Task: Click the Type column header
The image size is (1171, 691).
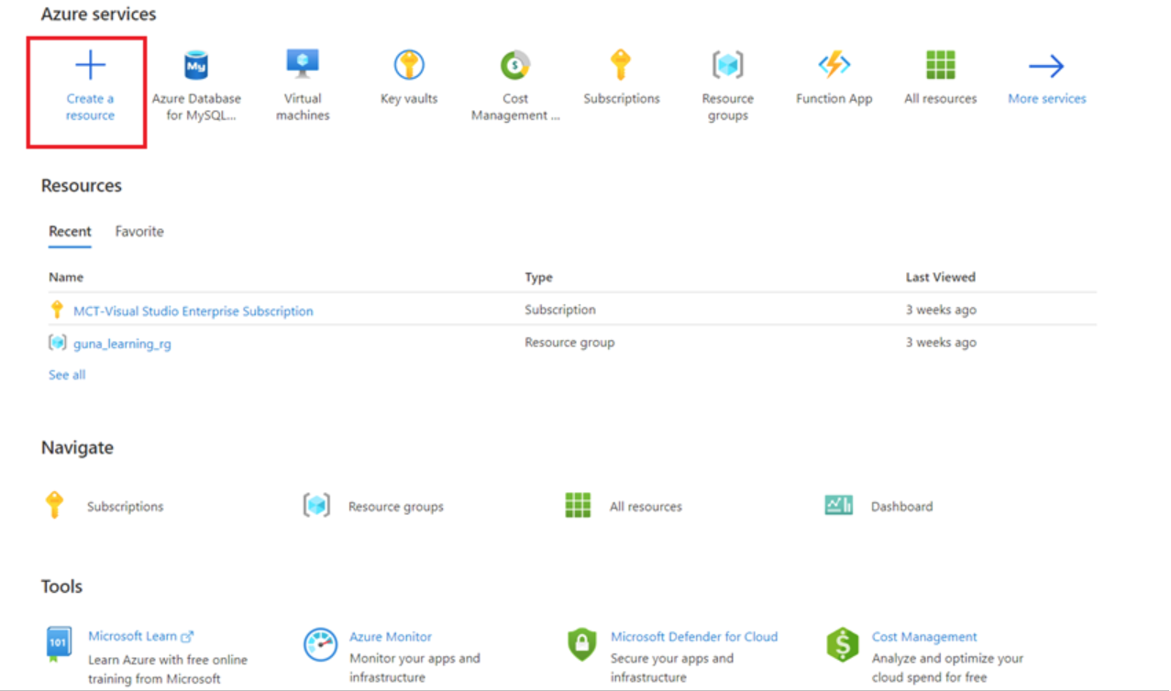Action: point(538,277)
